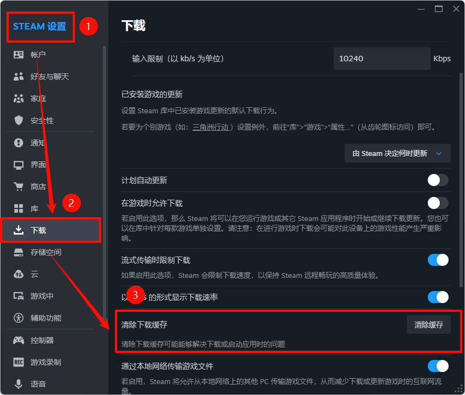Click the shield icon beside 安全性

pyautogui.click(x=19, y=120)
